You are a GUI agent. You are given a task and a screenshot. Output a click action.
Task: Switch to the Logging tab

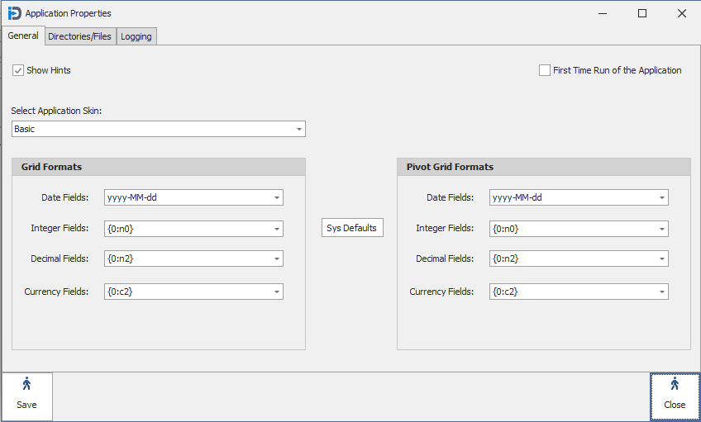136,36
